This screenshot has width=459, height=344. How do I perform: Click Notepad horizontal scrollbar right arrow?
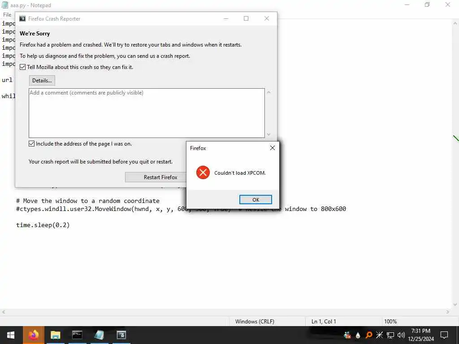(448, 312)
